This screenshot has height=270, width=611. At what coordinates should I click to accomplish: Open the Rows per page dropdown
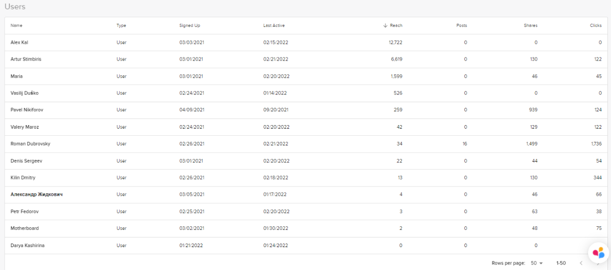(537, 263)
